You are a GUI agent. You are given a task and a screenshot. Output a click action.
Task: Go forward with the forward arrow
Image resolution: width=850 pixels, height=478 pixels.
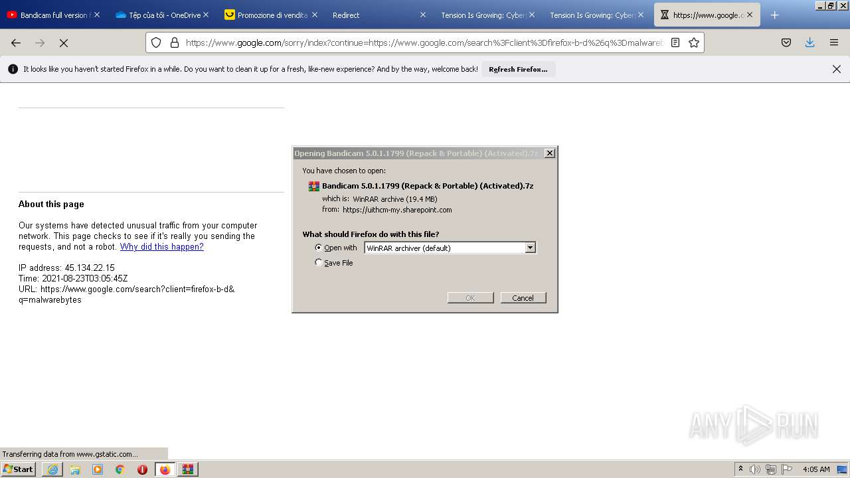pyautogui.click(x=40, y=42)
